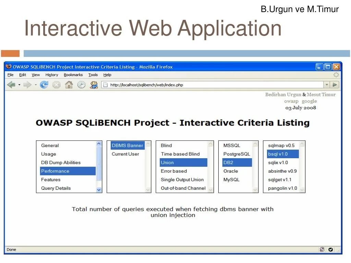Select Union injection type
Viewport: 351px width, 263px height.
pyautogui.click(x=184, y=163)
